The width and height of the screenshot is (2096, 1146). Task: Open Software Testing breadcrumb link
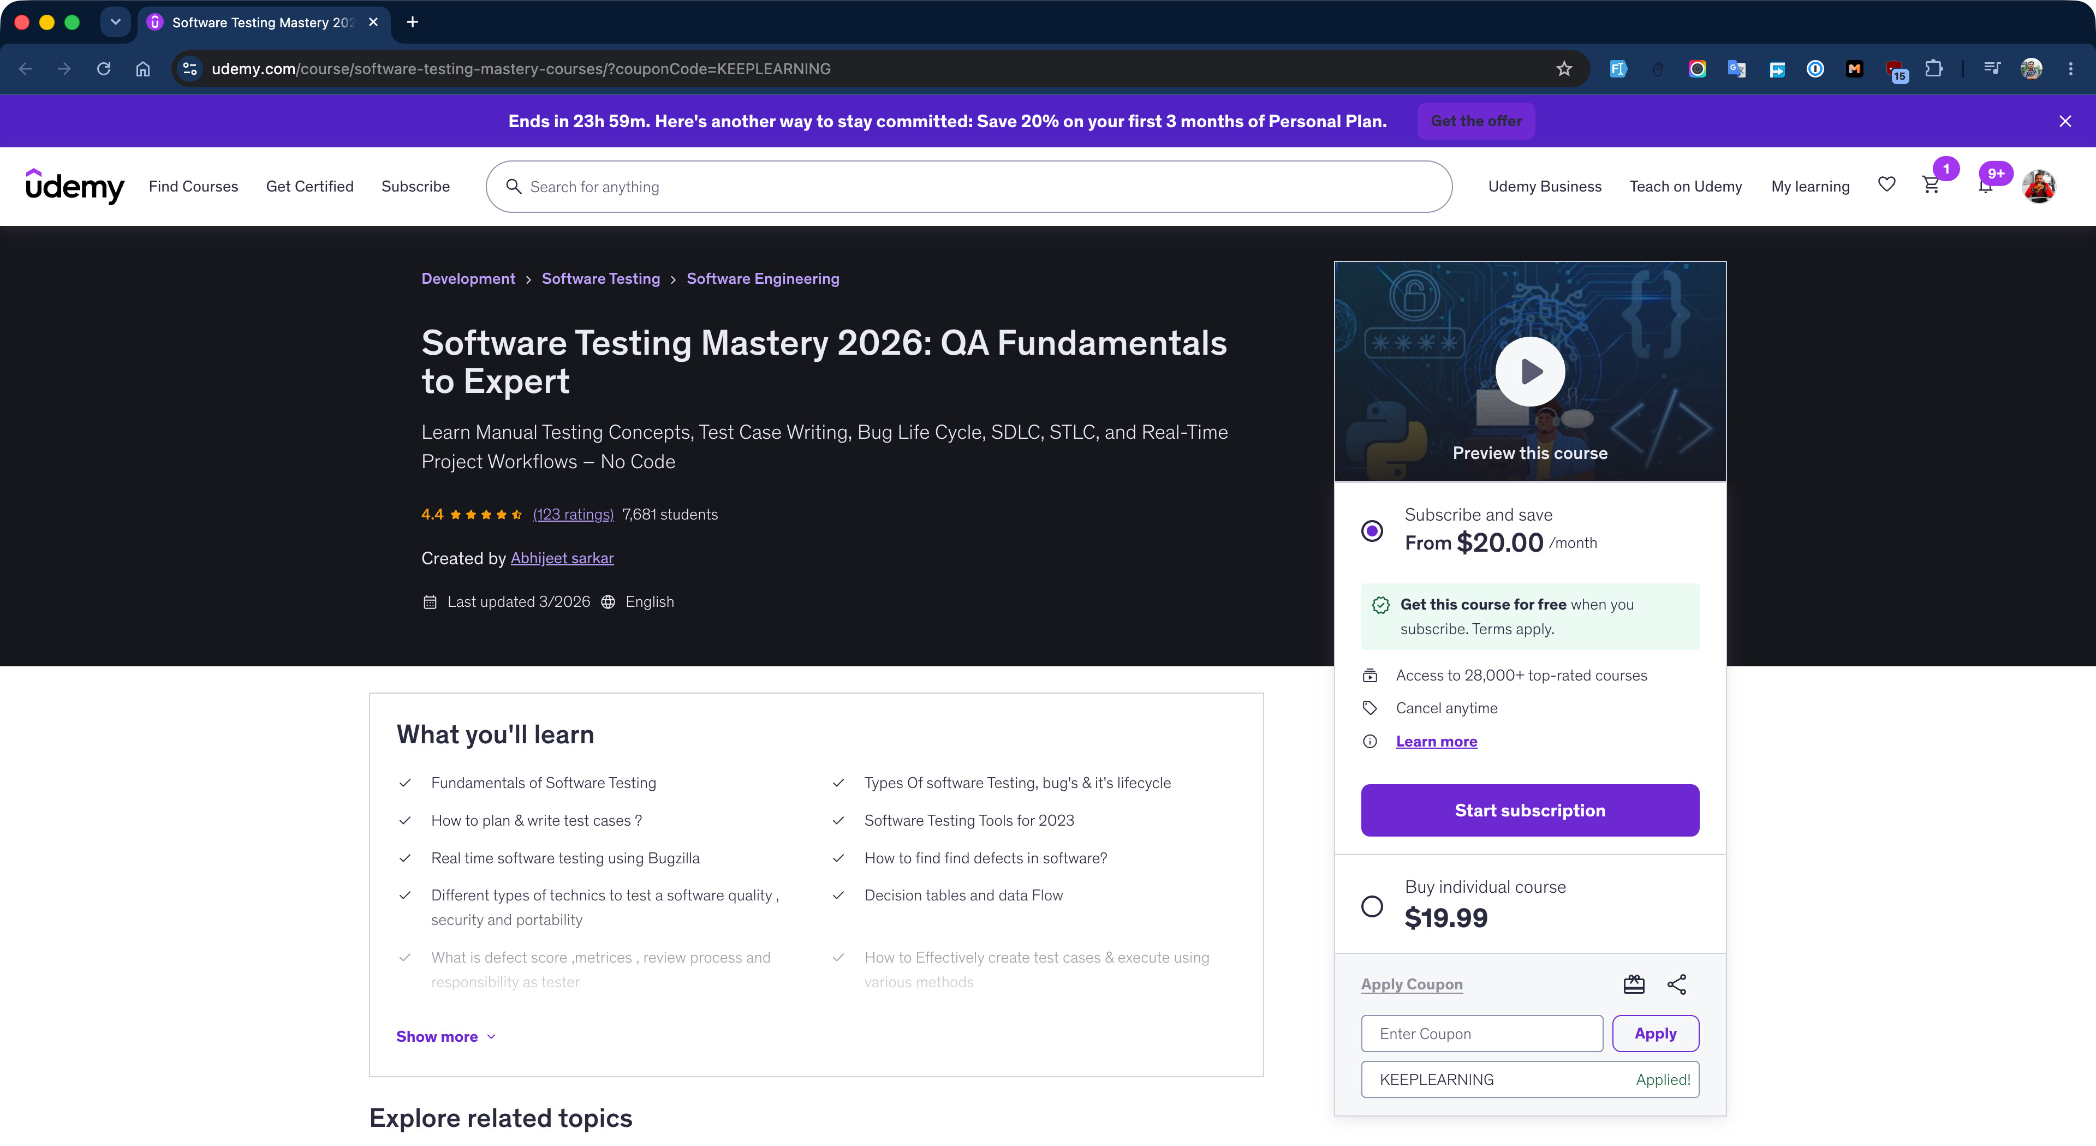coord(600,278)
